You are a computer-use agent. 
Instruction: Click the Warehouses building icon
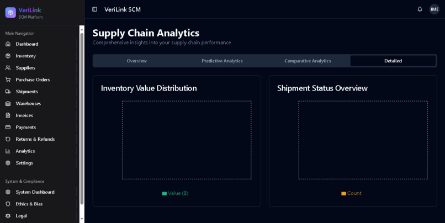pyautogui.click(x=8, y=104)
